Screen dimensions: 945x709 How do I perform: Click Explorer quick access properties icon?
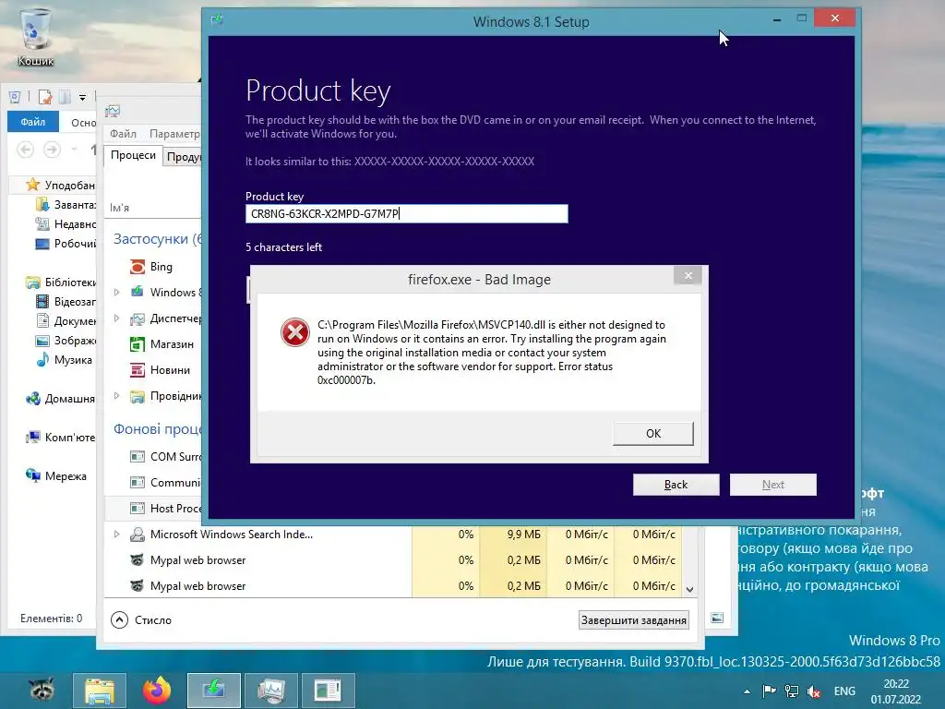pyautogui.click(x=45, y=97)
